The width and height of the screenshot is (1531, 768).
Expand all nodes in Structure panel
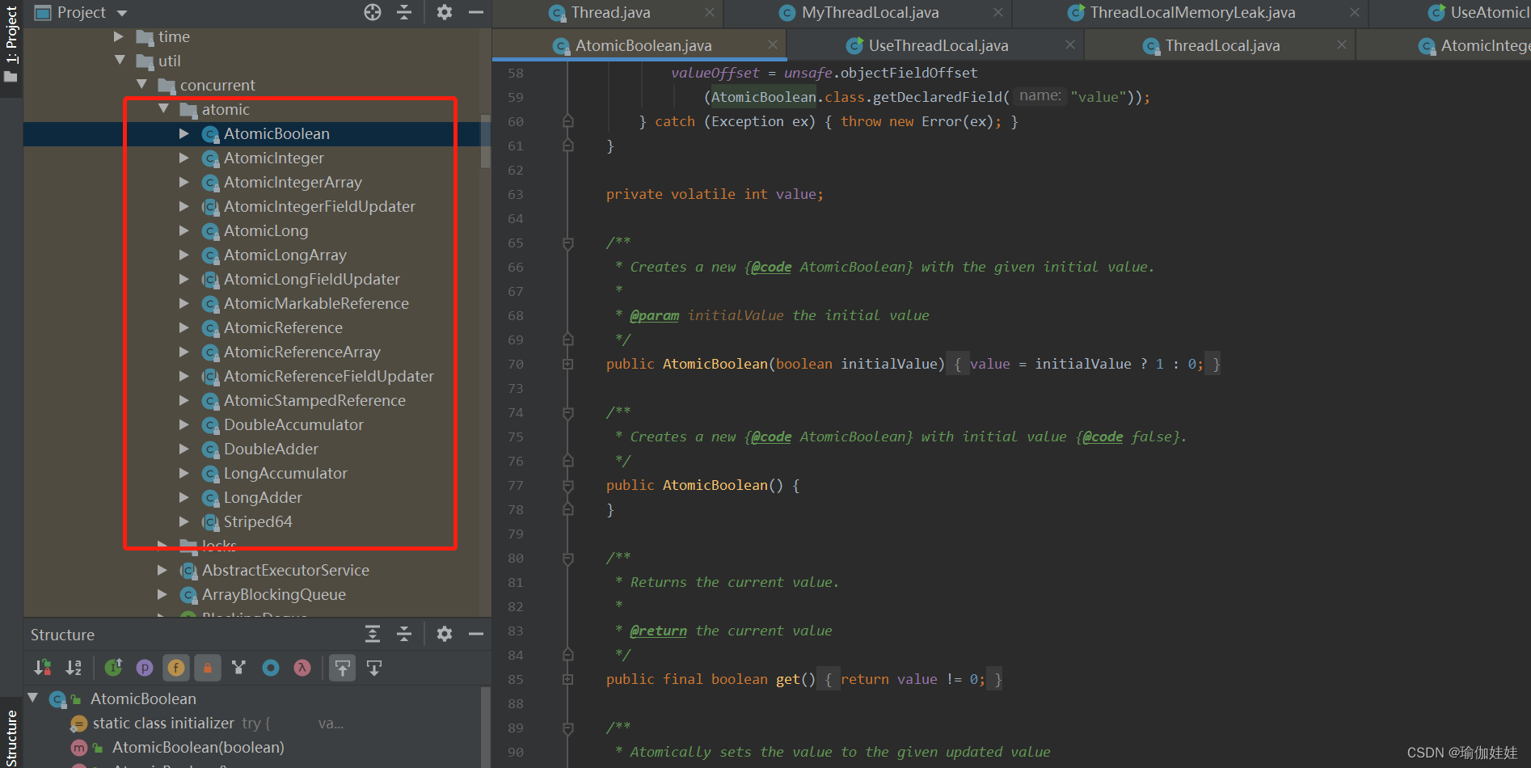tap(373, 634)
